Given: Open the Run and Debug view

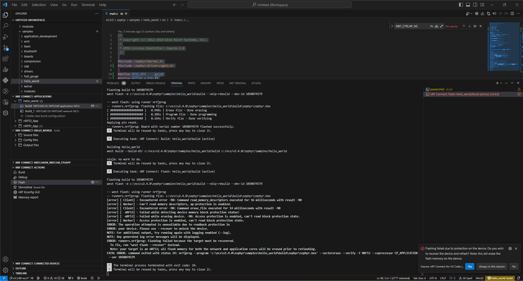Looking at the screenshot, I should tap(5, 37).
